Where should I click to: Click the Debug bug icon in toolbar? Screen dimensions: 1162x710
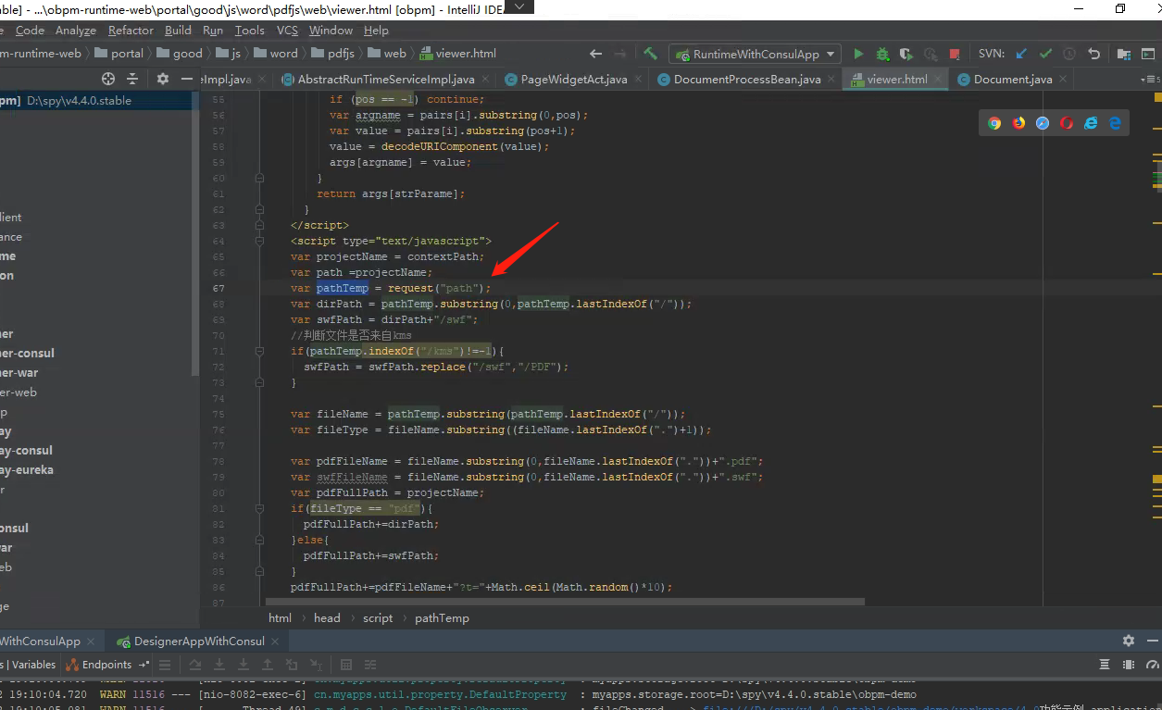click(x=882, y=54)
